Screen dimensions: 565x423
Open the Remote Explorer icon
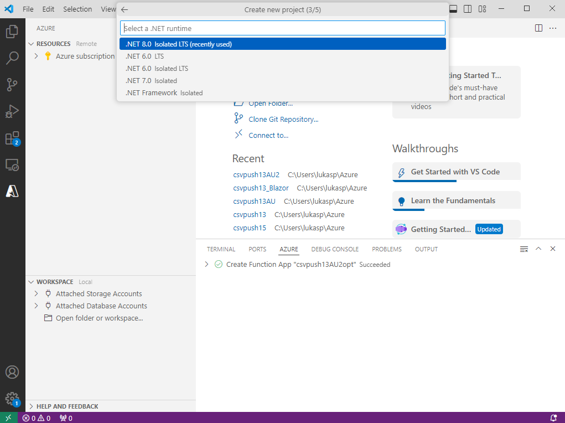pos(12,164)
